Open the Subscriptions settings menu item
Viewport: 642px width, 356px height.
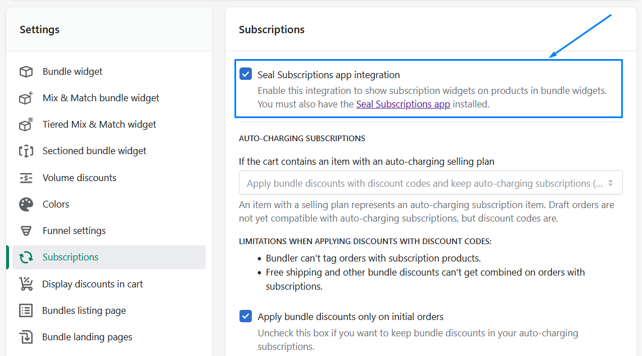70,257
